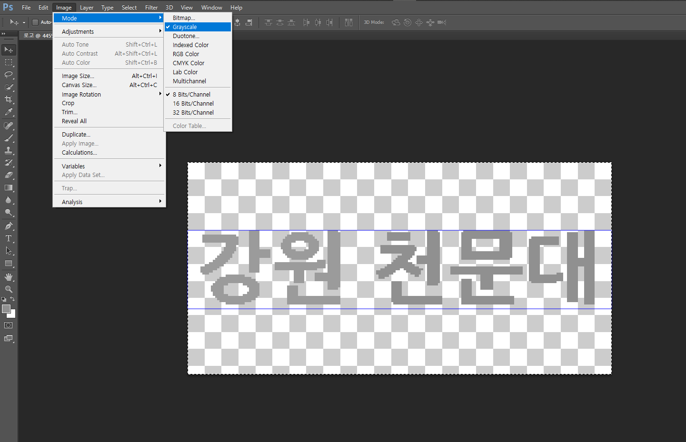Open the File menu
Image resolution: width=686 pixels, height=442 pixels.
26,8
